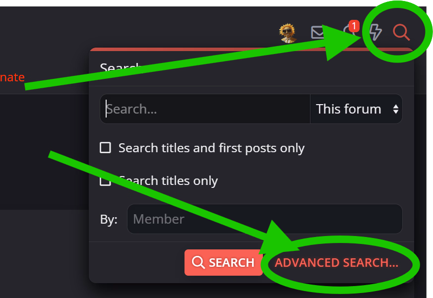
Task: Click the "Search titles only" label text
Action: pyautogui.click(x=168, y=181)
